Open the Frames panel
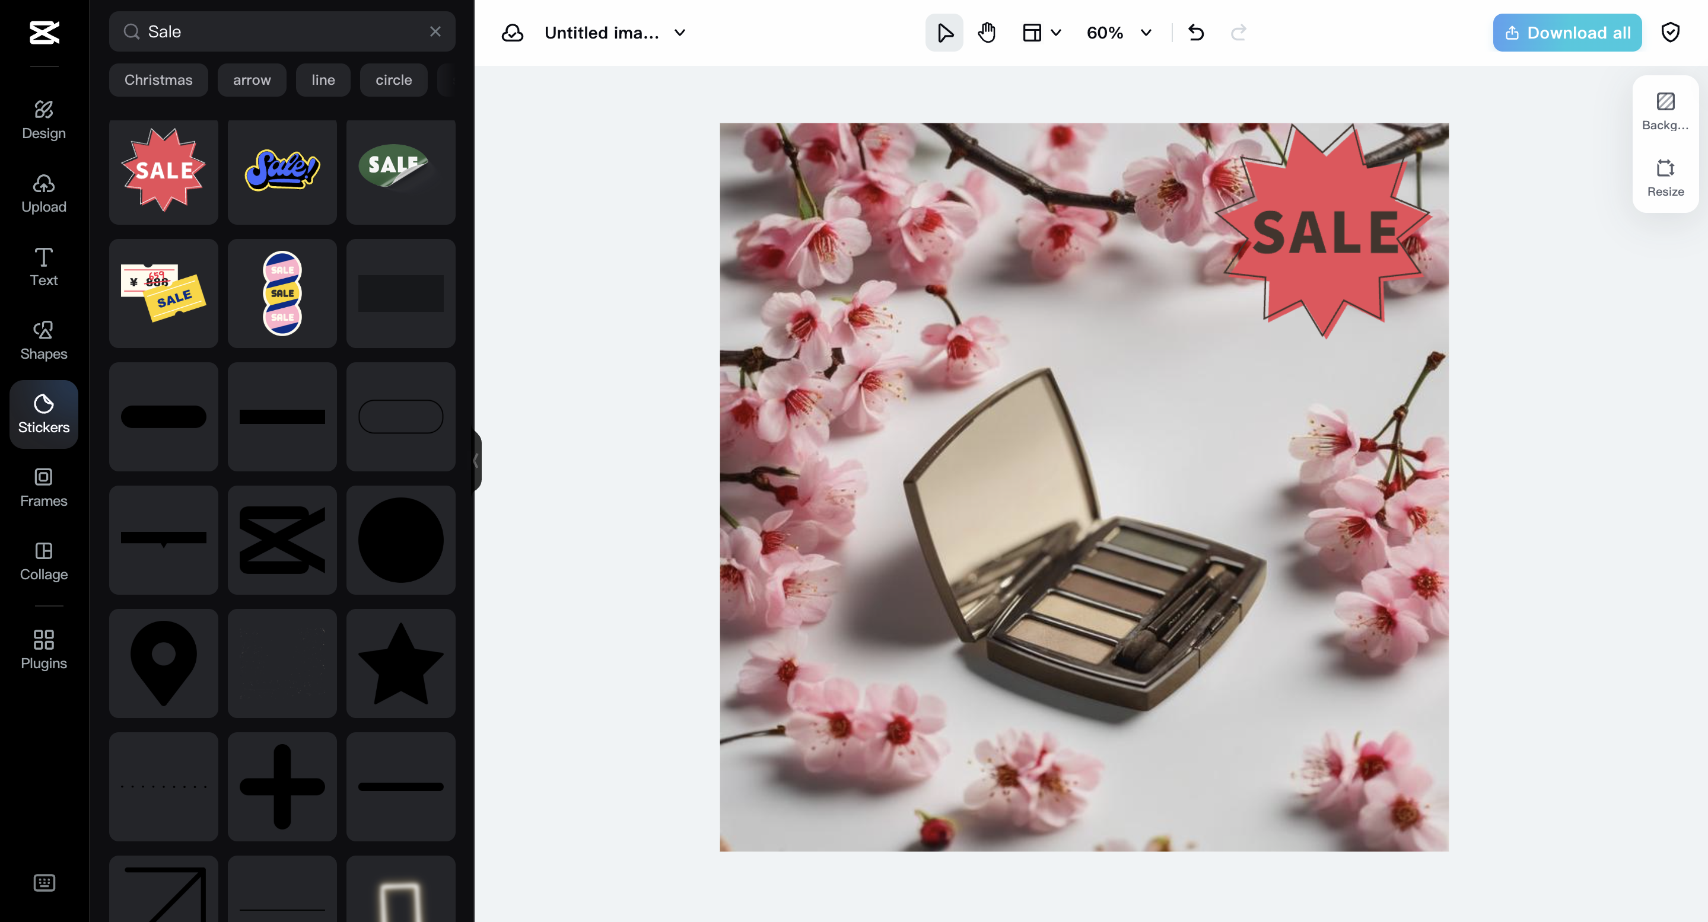The image size is (1708, 922). tap(44, 487)
